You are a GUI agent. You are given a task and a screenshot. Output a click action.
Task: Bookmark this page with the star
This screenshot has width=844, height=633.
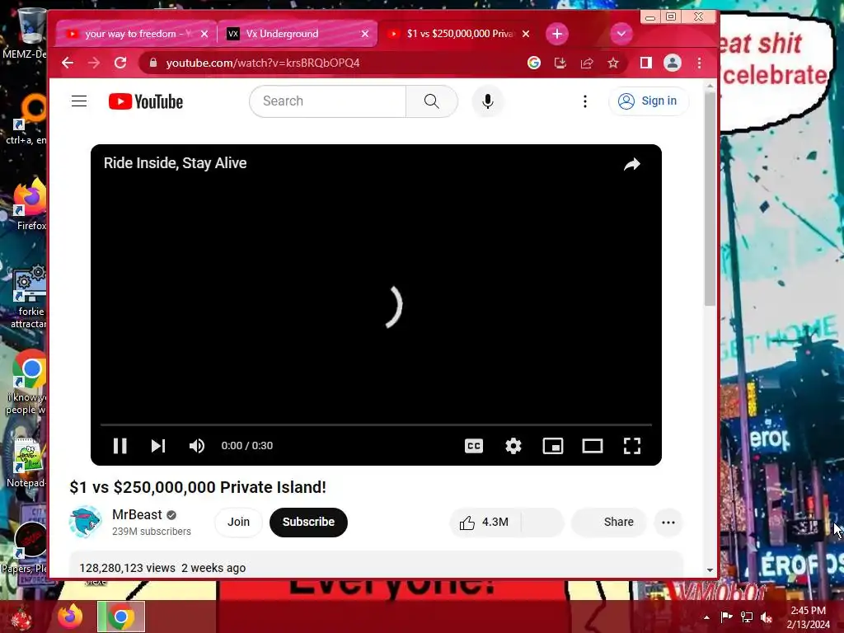[x=613, y=63]
